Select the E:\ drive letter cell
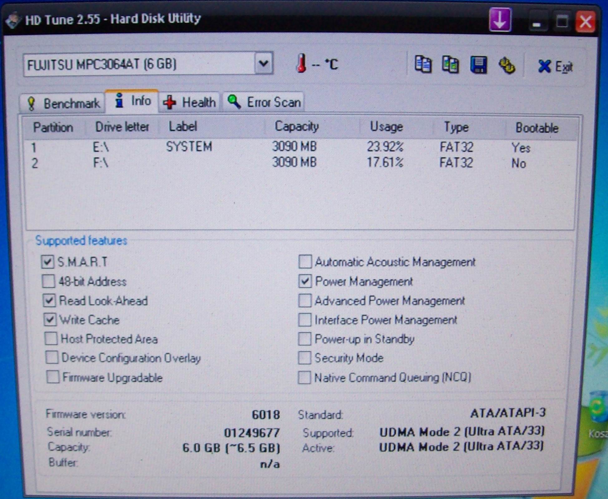Screen dimensions: 608x499 coord(100,147)
